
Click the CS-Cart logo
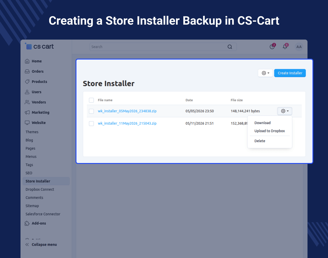(39, 46)
